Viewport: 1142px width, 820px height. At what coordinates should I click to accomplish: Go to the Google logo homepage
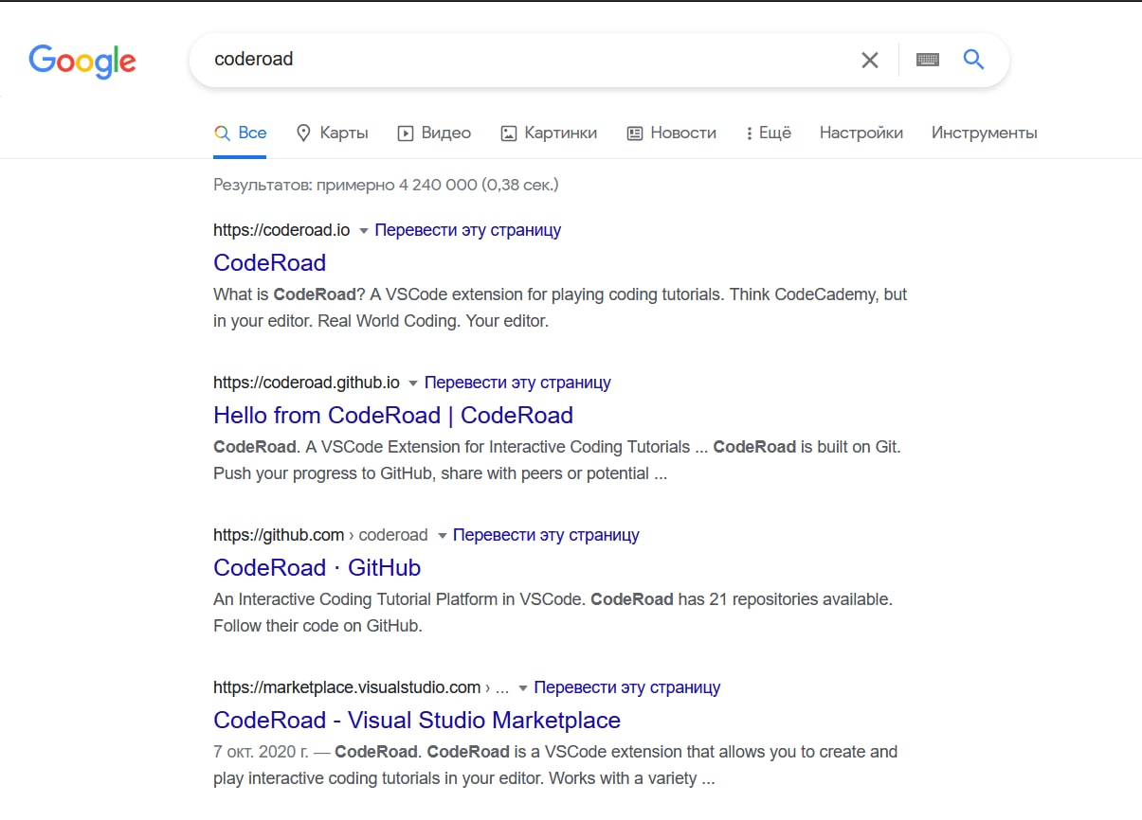click(82, 62)
